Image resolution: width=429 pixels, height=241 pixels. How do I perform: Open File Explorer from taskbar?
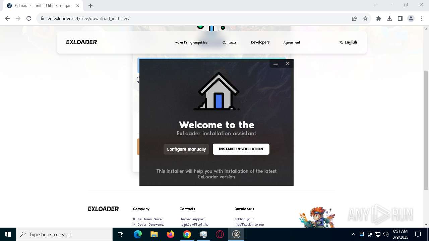tap(154, 234)
